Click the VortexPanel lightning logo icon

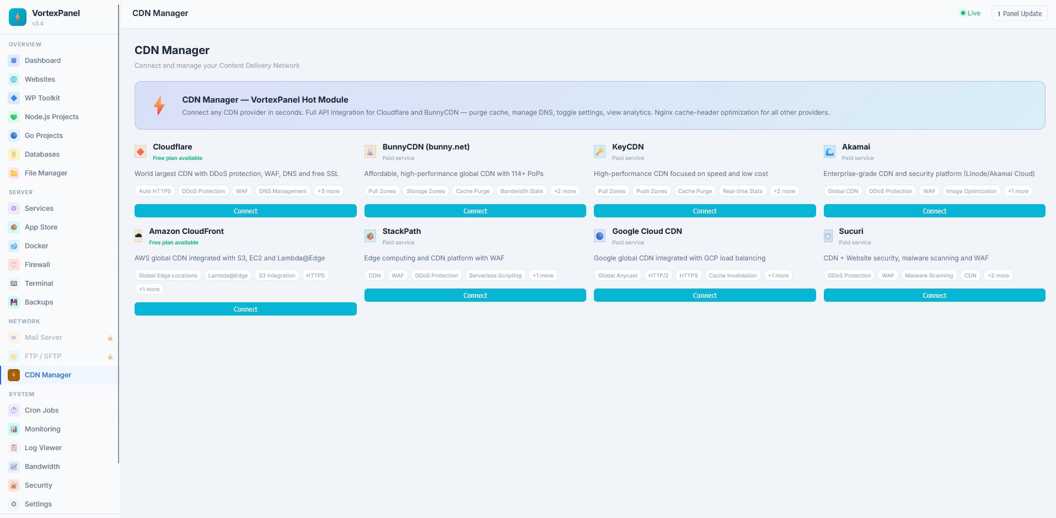point(18,17)
